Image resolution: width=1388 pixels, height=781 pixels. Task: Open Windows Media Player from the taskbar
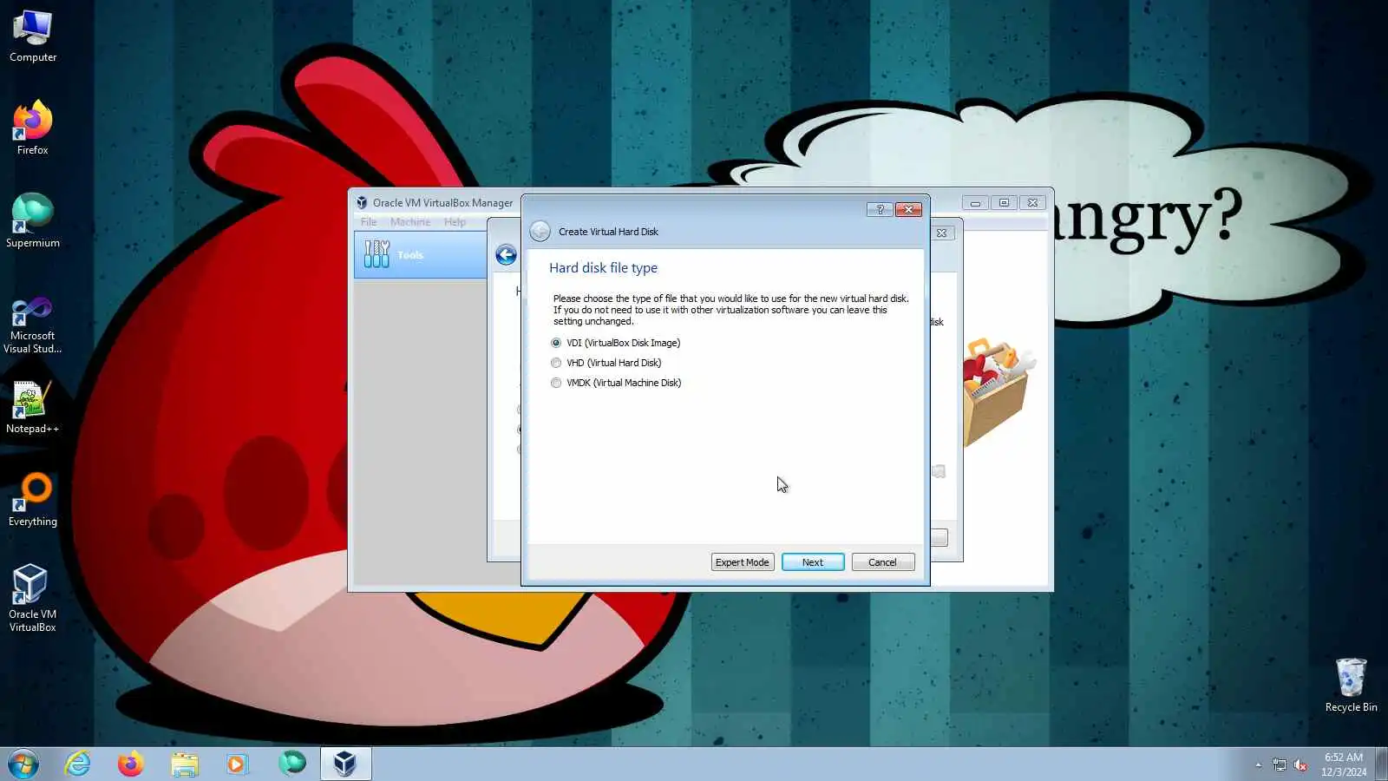[x=238, y=764]
